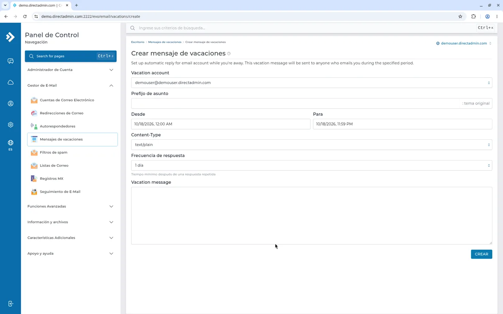
Task: Open Listas de Correo
Action: [72, 165]
